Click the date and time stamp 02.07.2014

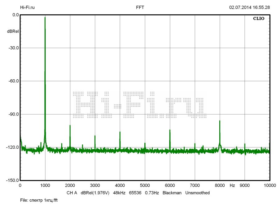tap(249, 7)
